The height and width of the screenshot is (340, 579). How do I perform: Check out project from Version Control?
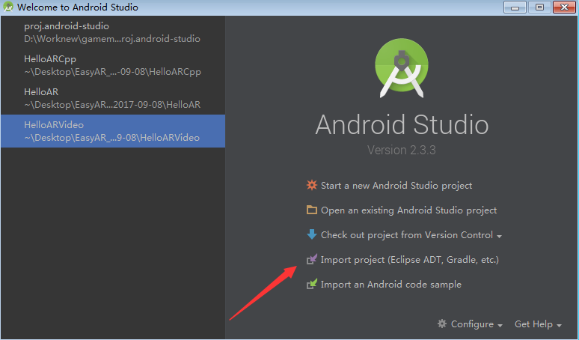[x=406, y=235]
